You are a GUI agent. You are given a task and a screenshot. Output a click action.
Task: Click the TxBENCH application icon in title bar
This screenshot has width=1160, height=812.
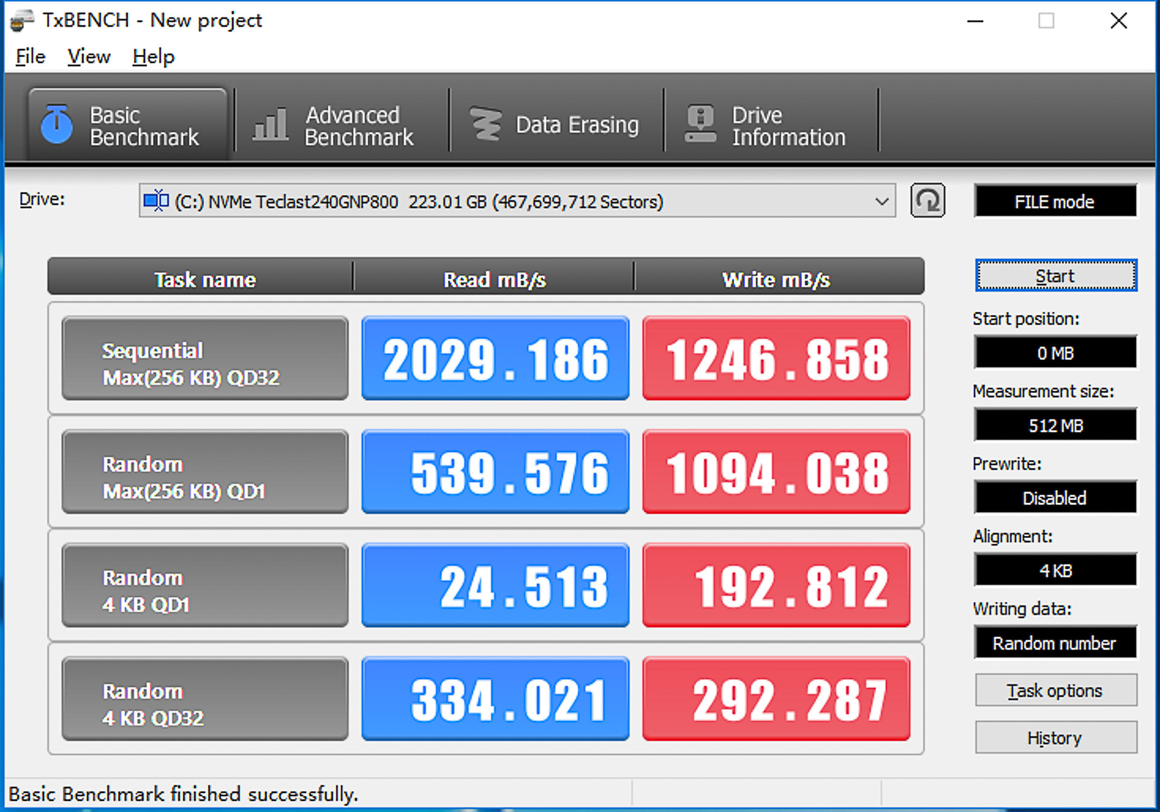click(21, 20)
